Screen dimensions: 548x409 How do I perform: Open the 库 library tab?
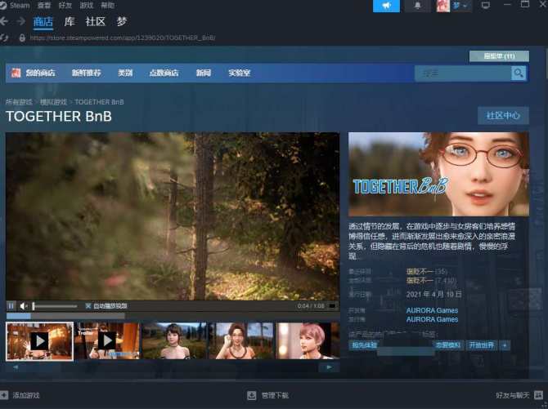[x=70, y=21]
